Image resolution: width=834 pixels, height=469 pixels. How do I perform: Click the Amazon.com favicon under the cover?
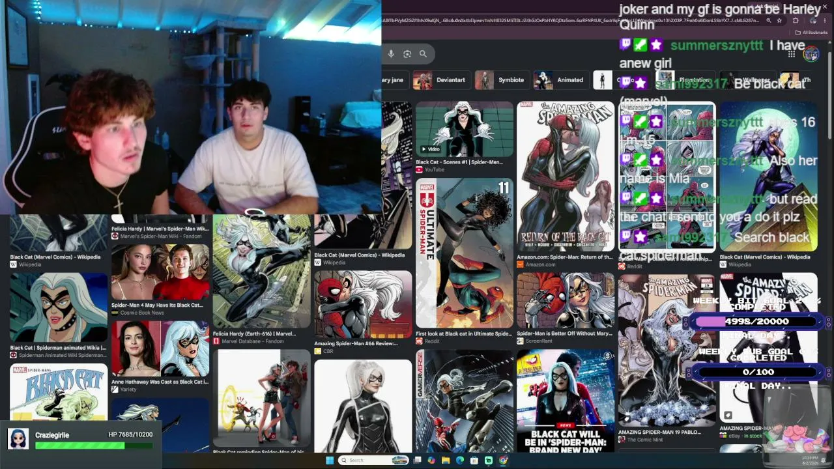tap(521, 265)
